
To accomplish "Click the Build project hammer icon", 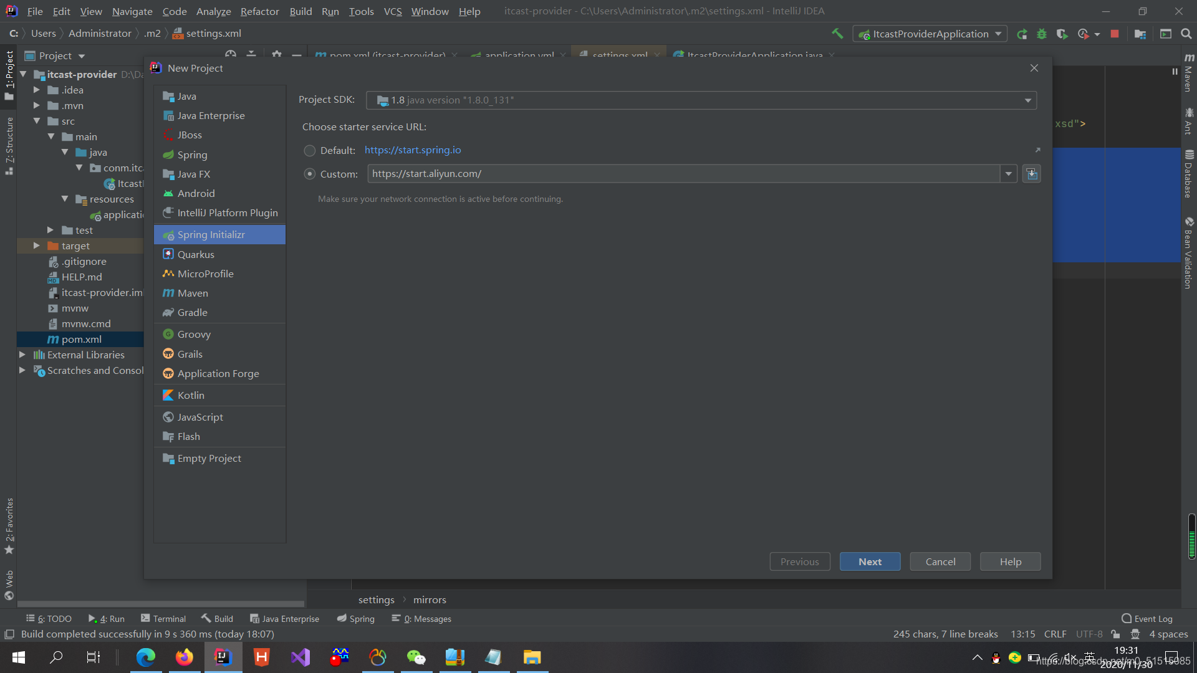I will point(837,34).
